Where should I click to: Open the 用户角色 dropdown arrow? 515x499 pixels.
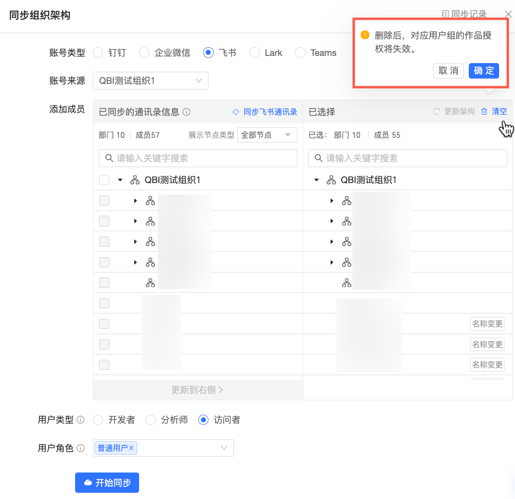click(x=224, y=448)
